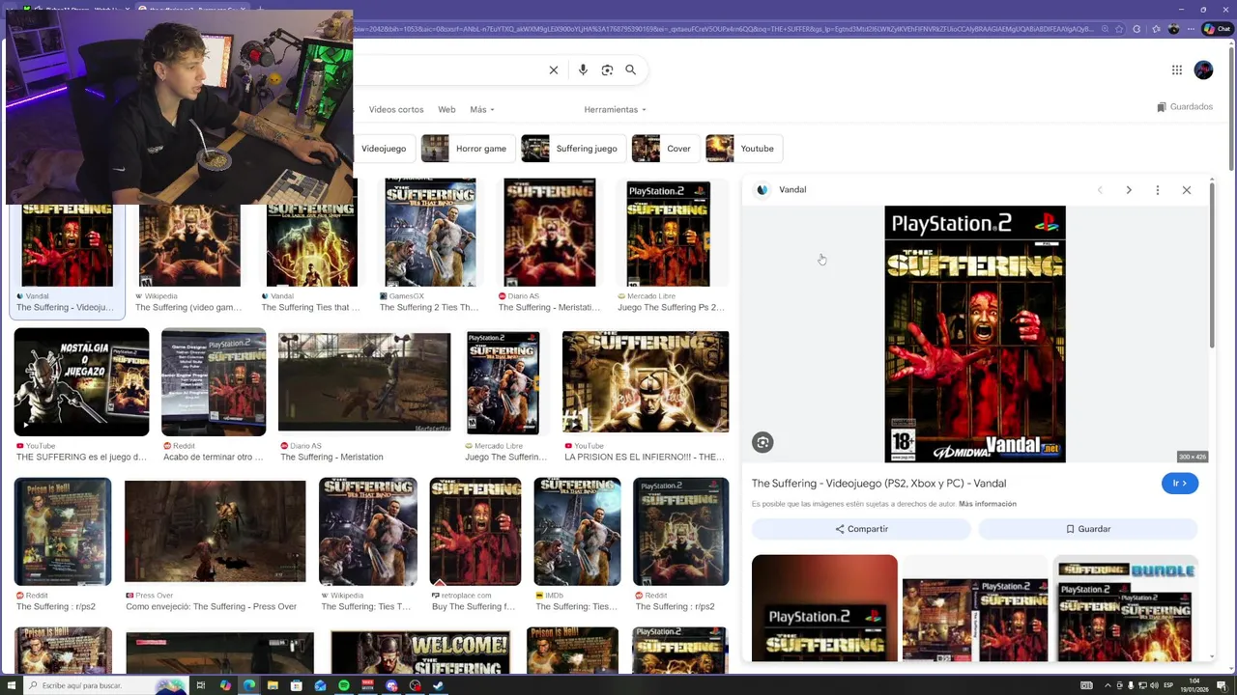Open Diario AS Meristation cover result in first row
The image size is (1237, 695).
pyautogui.click(x=549, y=246)
